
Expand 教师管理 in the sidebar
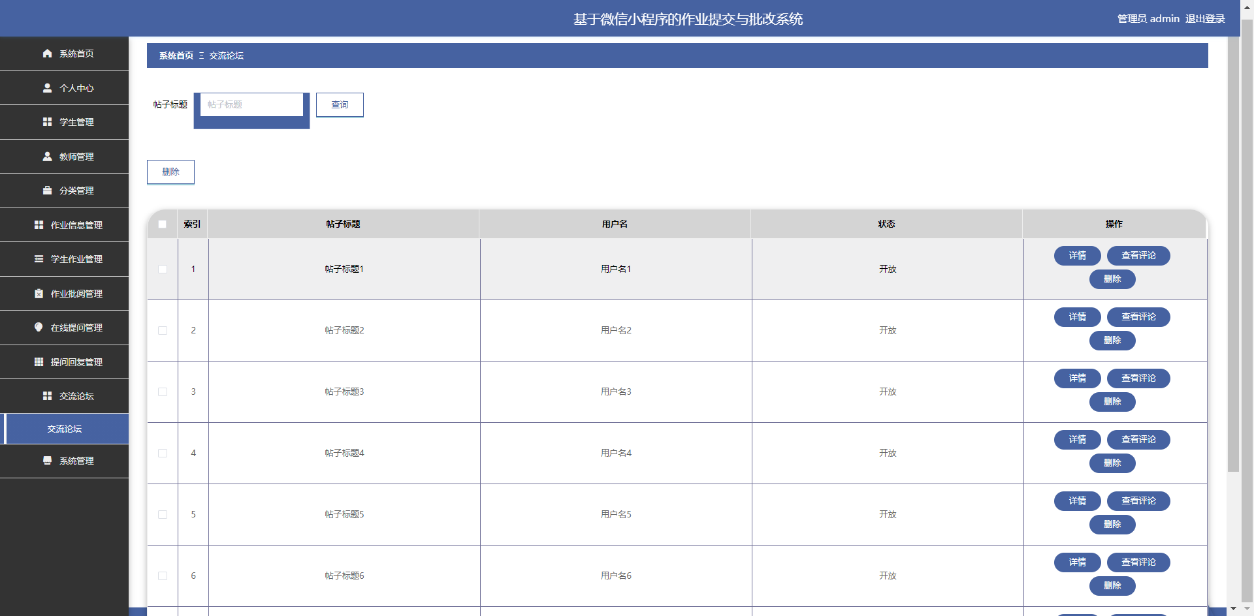coord(64,157)
